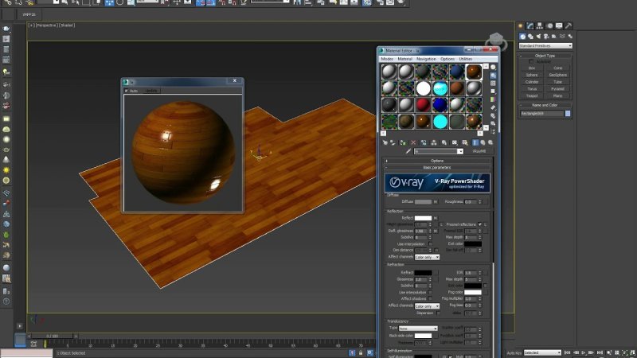The height and width of the screenshot is (358, 637).
Task: Toggle Dim distance checkbox
Action: [x=436, y=250]
